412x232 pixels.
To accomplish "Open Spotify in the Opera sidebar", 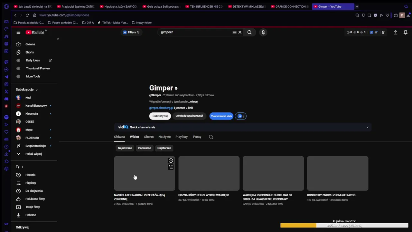I will (6, 117).
